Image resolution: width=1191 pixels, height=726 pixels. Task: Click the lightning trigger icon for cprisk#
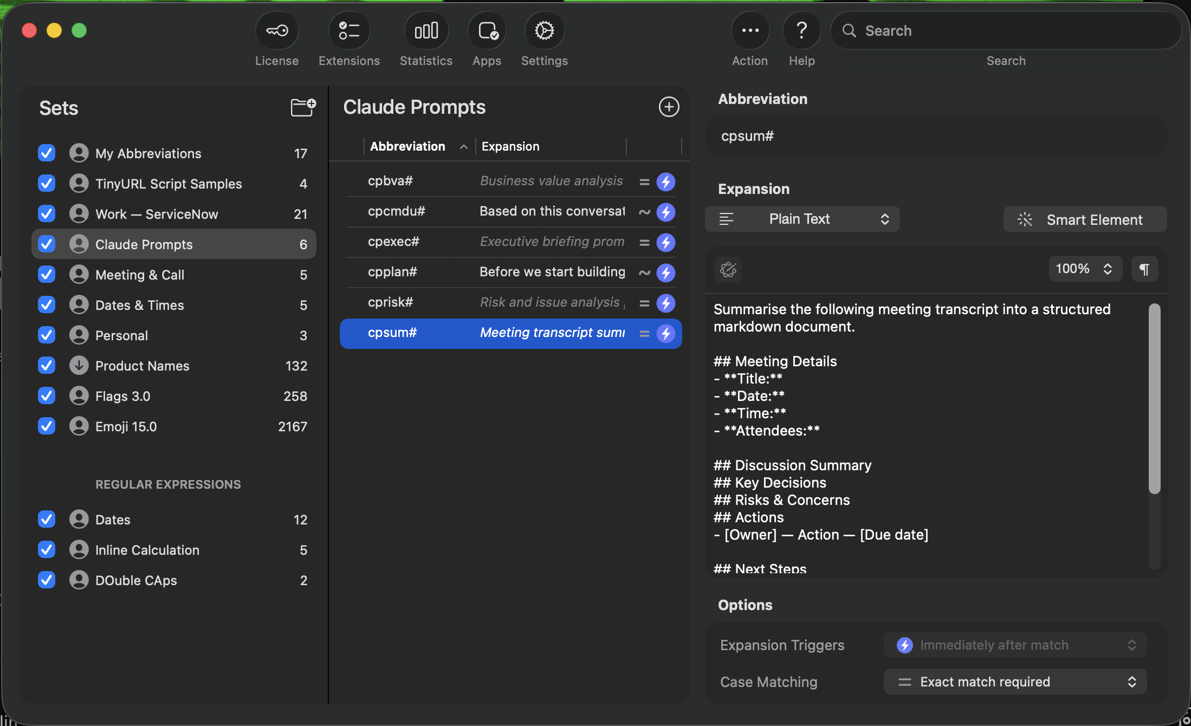tap(666, 303)
